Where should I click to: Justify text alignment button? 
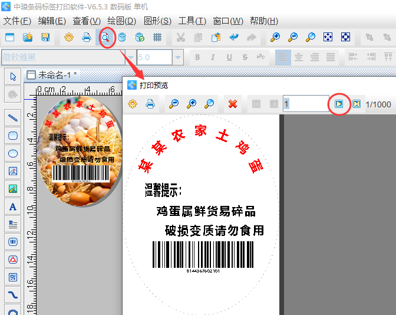tap(331, 57)
